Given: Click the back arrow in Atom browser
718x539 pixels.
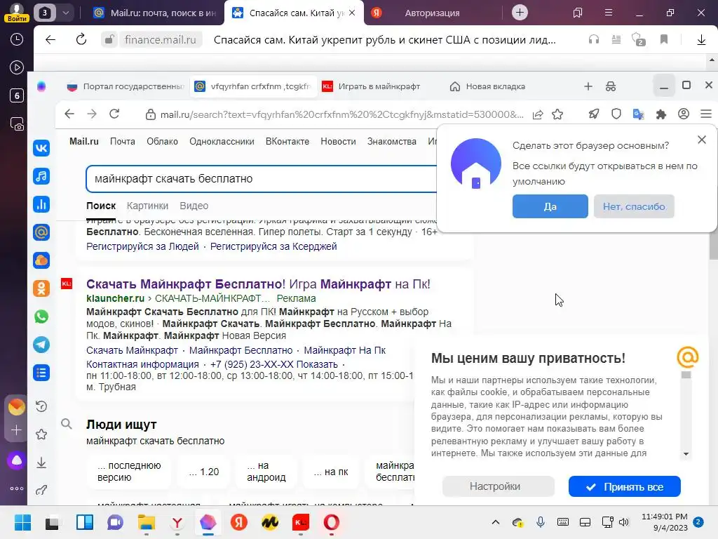Looking at the screenshot, I should coord(69,114).
